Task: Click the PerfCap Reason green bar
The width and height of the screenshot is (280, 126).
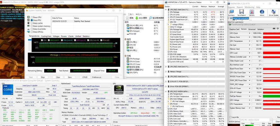Action: (271, 96)
